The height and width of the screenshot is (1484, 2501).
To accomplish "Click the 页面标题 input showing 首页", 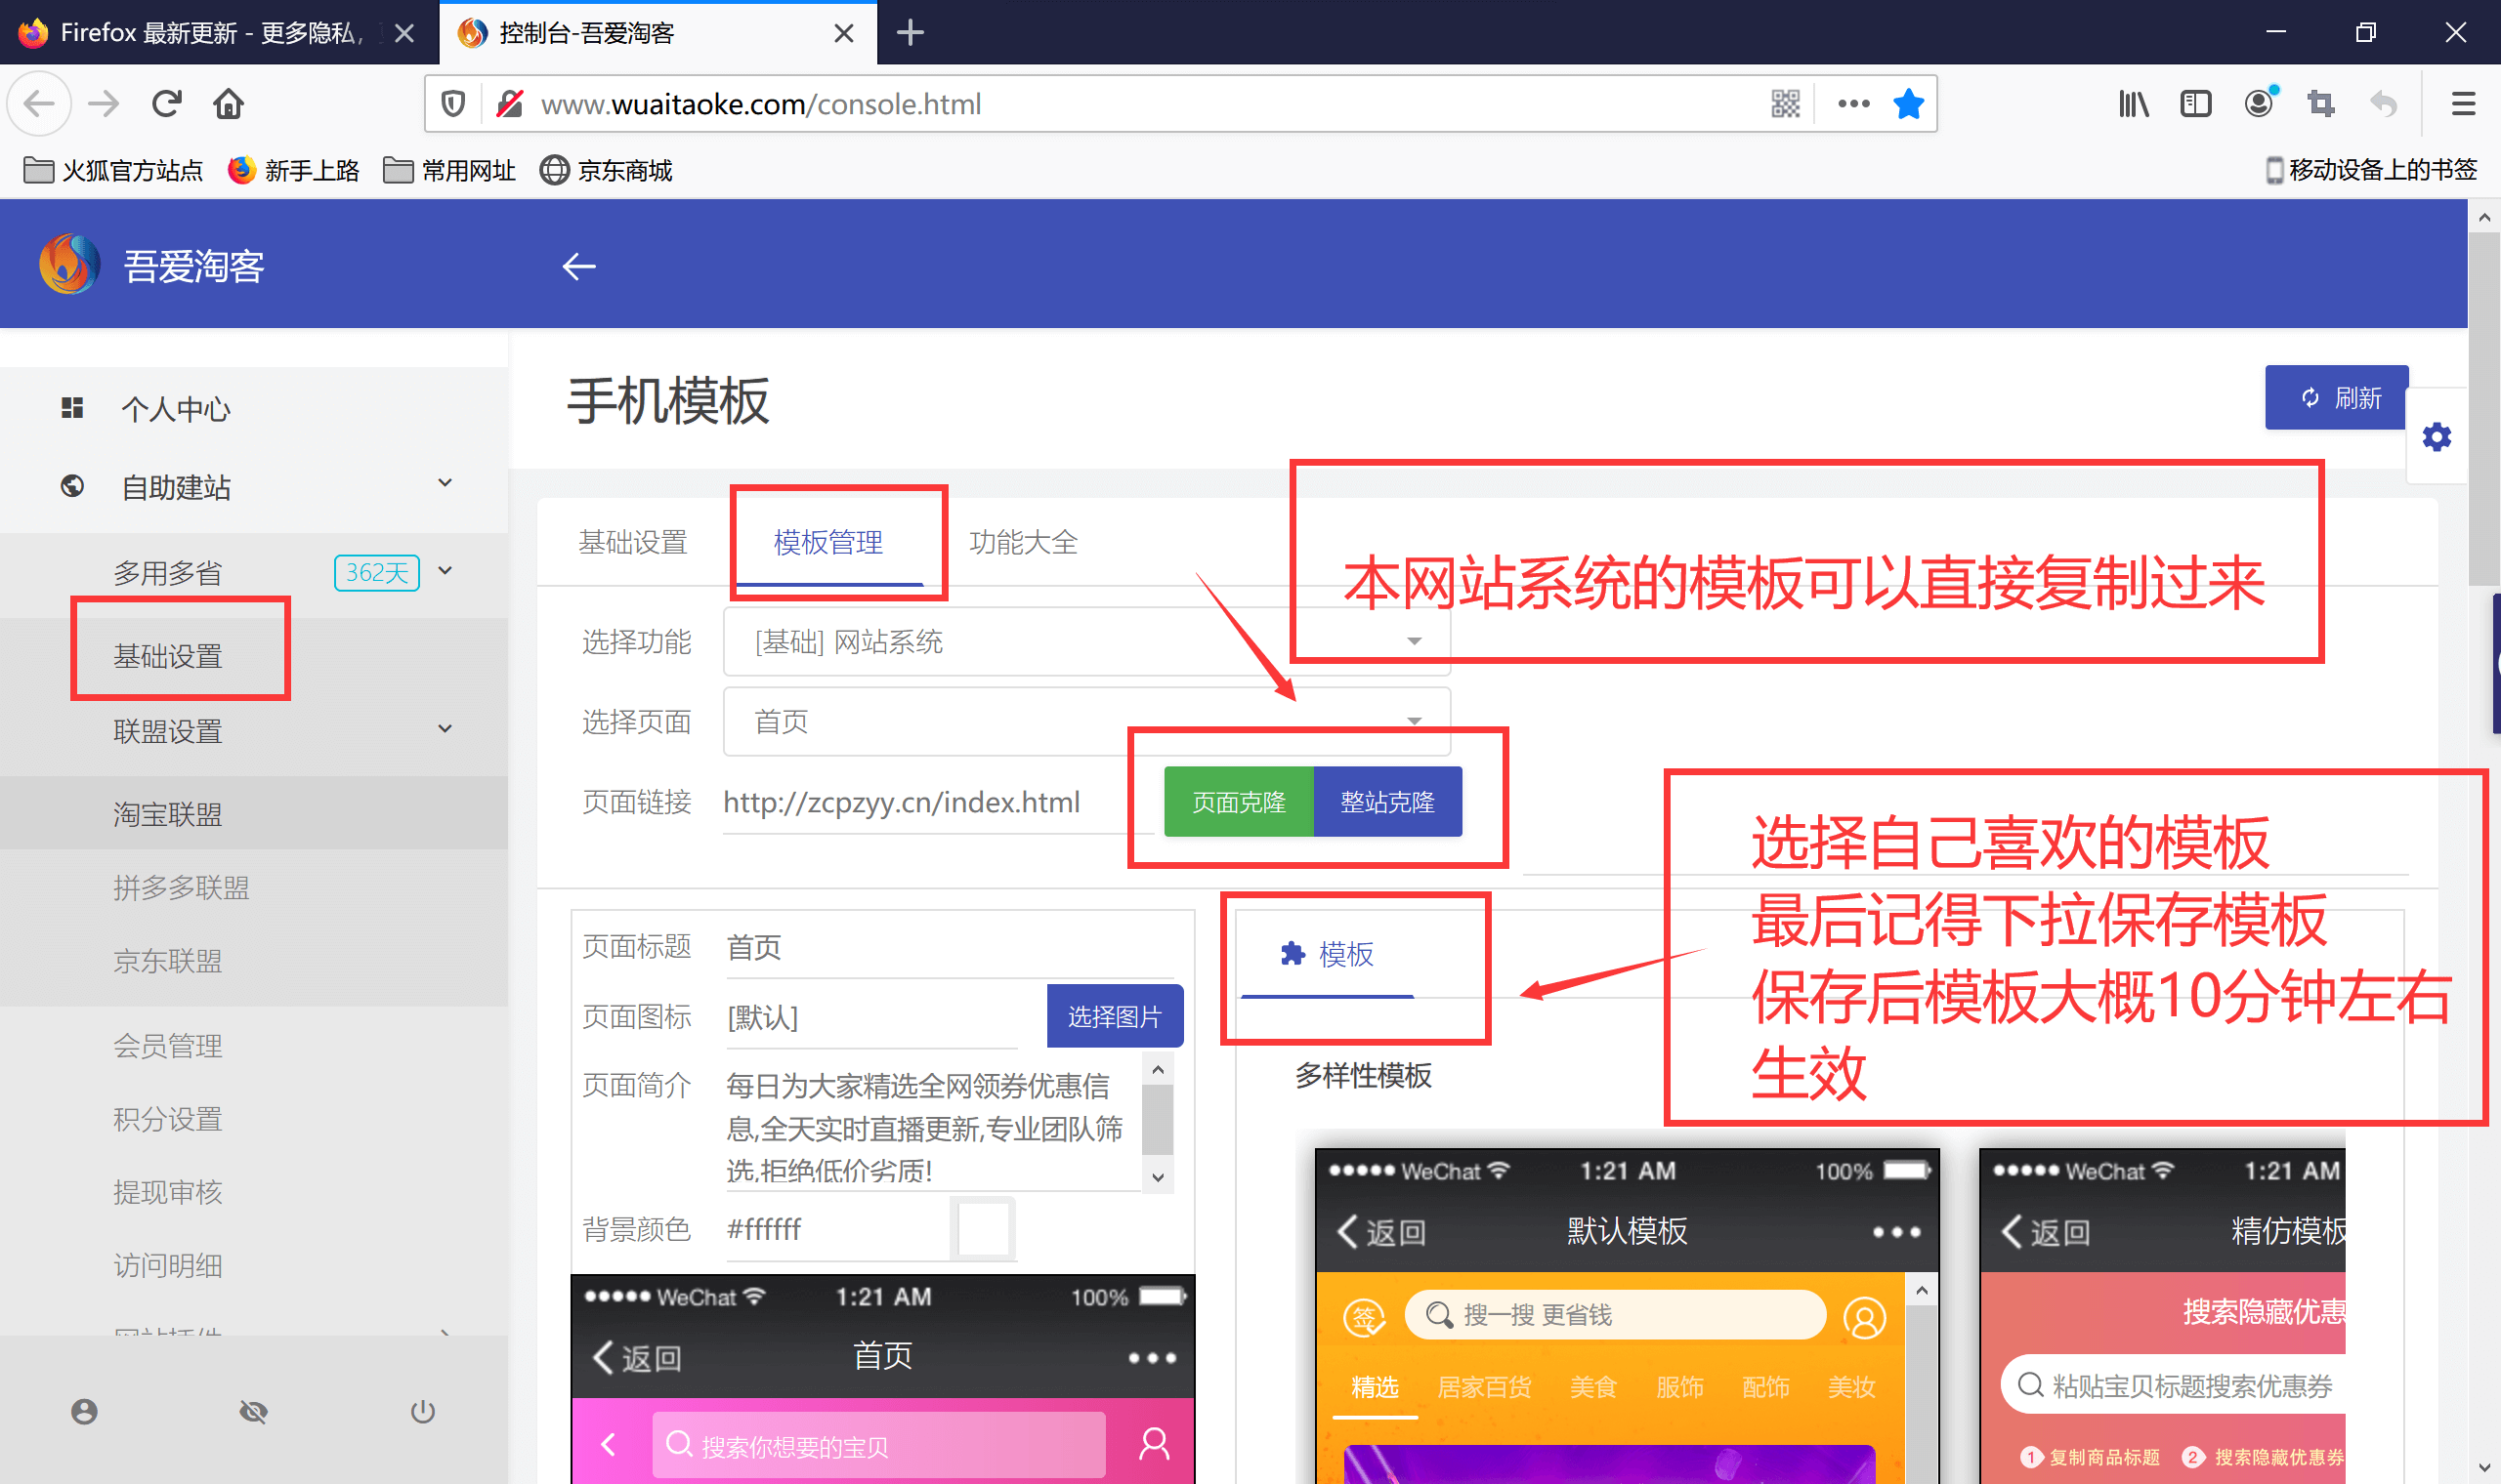I will pos(949,946).
